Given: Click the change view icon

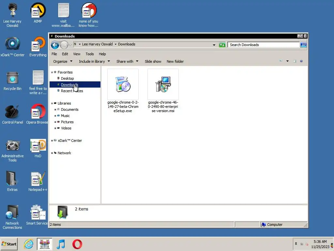Looking at the screenshot, I should (281, 61).
